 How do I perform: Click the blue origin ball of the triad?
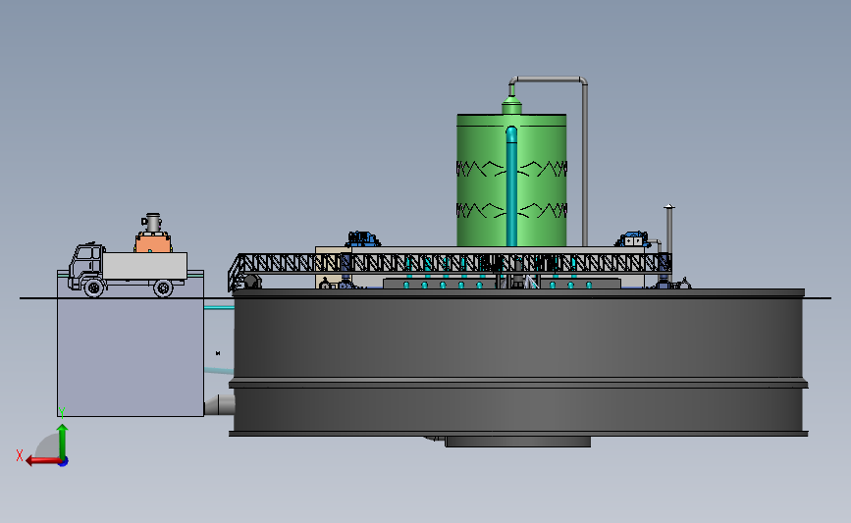pos(64,462)
